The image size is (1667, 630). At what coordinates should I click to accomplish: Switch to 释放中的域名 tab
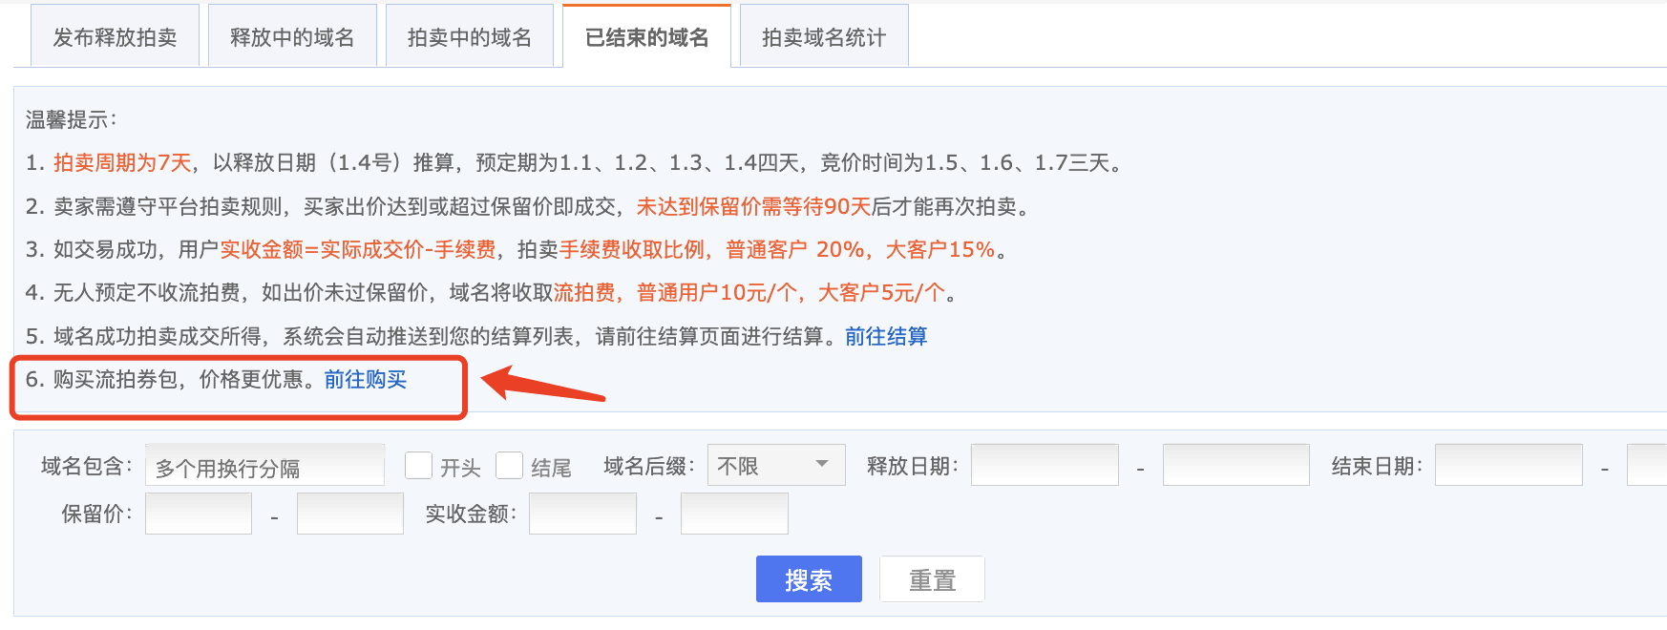(292, 36)
